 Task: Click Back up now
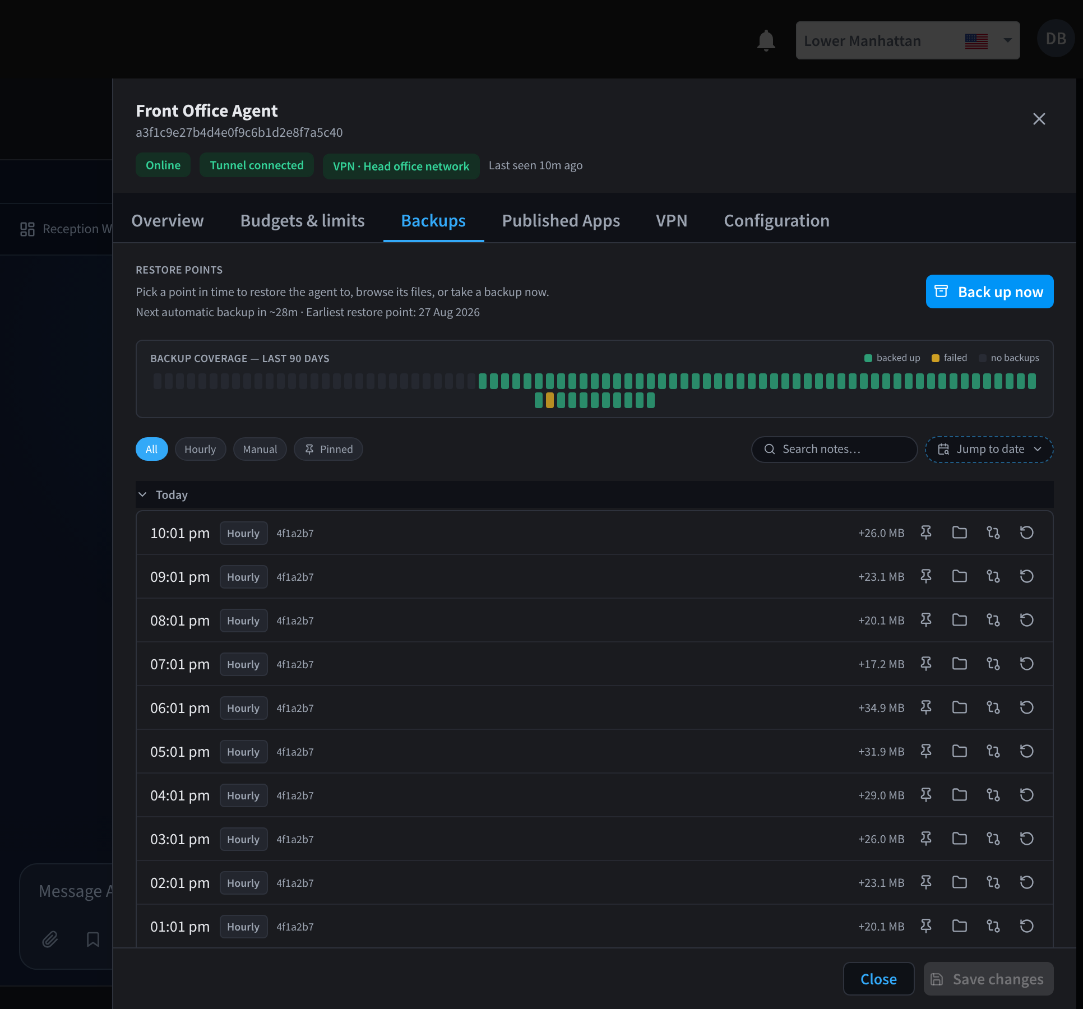click(x=989, y=291)
